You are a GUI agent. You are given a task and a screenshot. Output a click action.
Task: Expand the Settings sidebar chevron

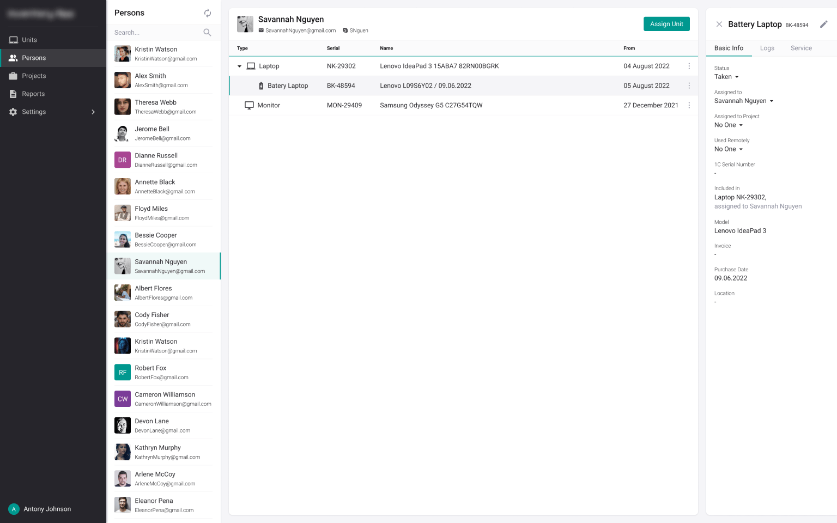coord(93,112)
